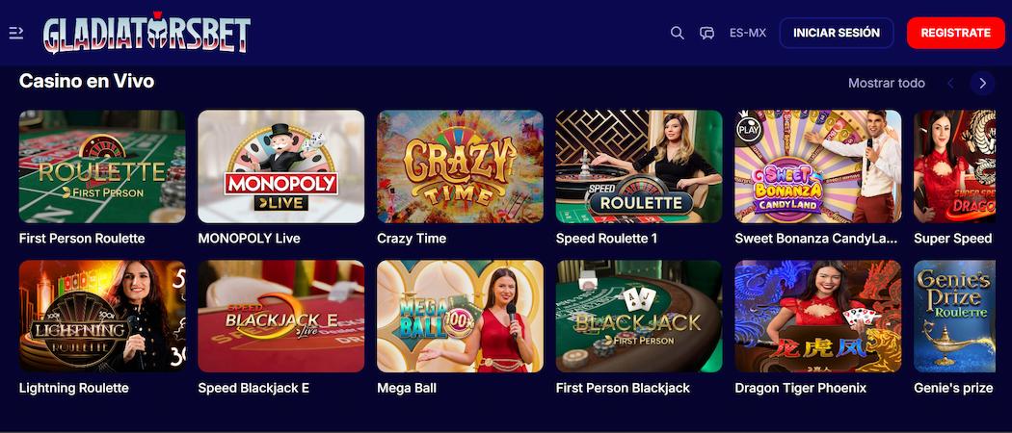1012x433 pixels.
Task: Open First Person Roulette thumbnail
Action: tap(102, 166)
